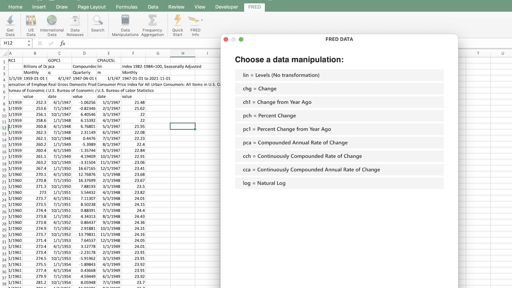512x288 pixels.
Task: Click the insert function fx icon
Action: [x=63, y=43]
